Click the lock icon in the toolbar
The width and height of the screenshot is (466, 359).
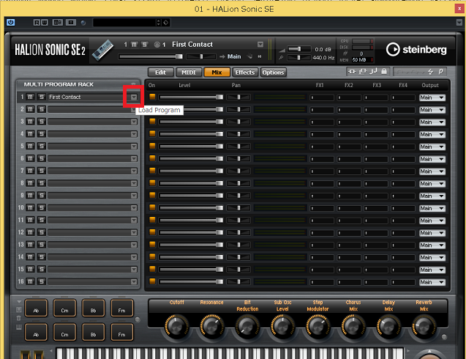pos(384,72)
